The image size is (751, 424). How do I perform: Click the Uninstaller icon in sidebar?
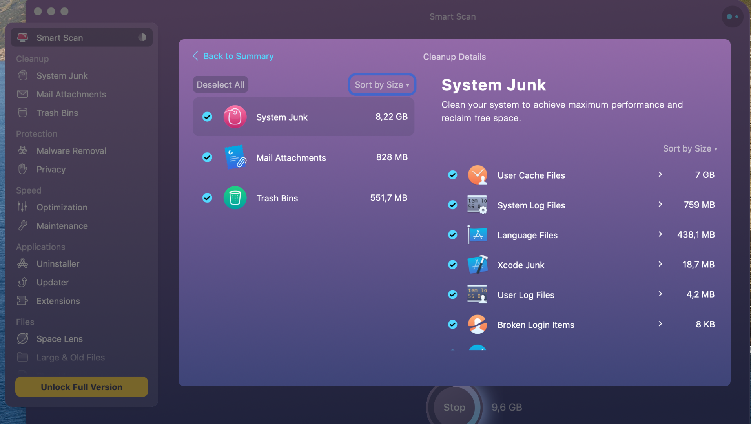[x=23, y=263]
